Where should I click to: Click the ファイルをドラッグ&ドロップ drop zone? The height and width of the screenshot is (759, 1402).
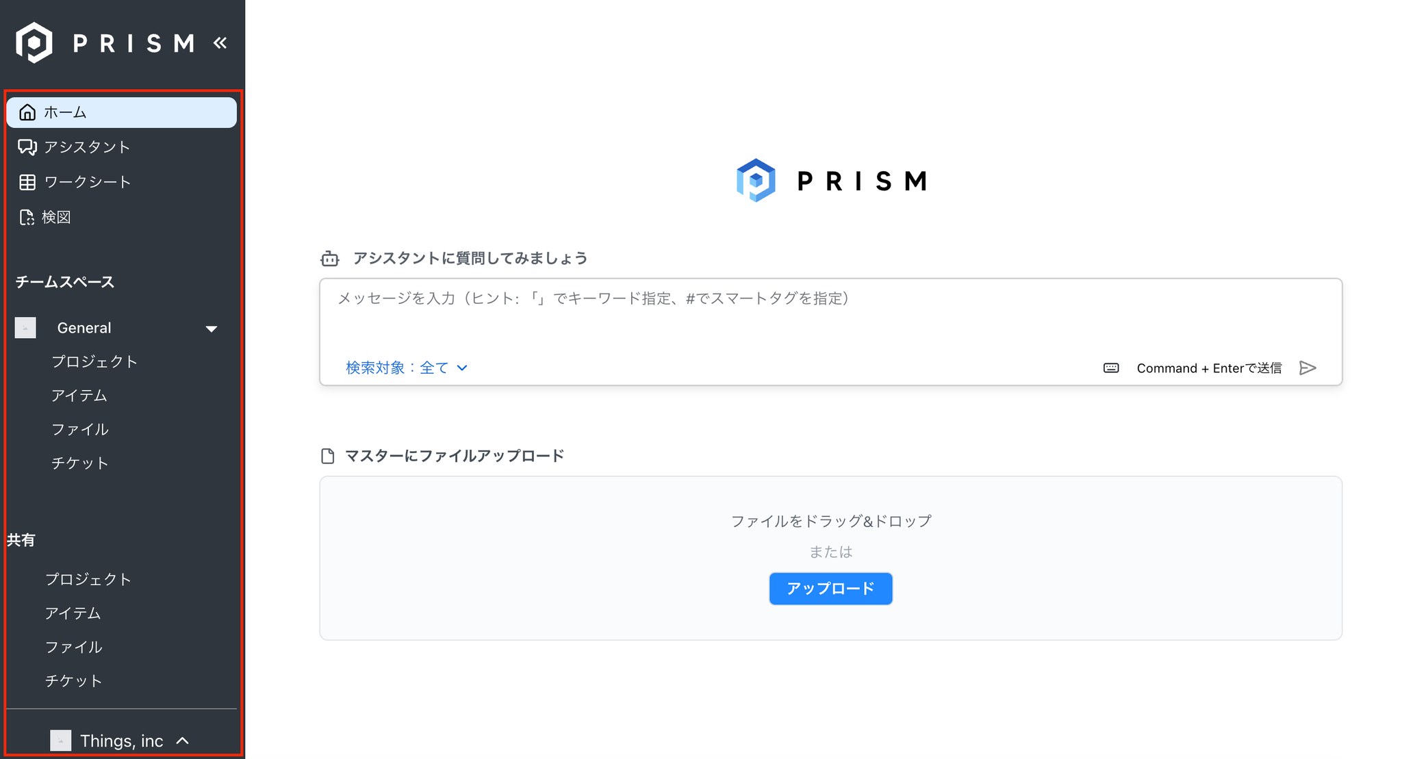830,558
